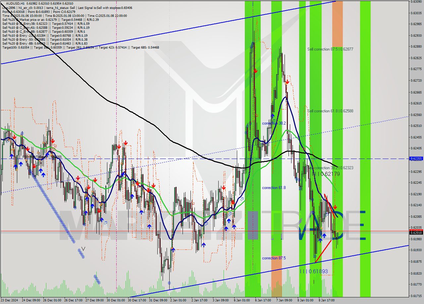Click the 0.61820 price axis label
Viewport: 424px width, 304px height.
416,274
